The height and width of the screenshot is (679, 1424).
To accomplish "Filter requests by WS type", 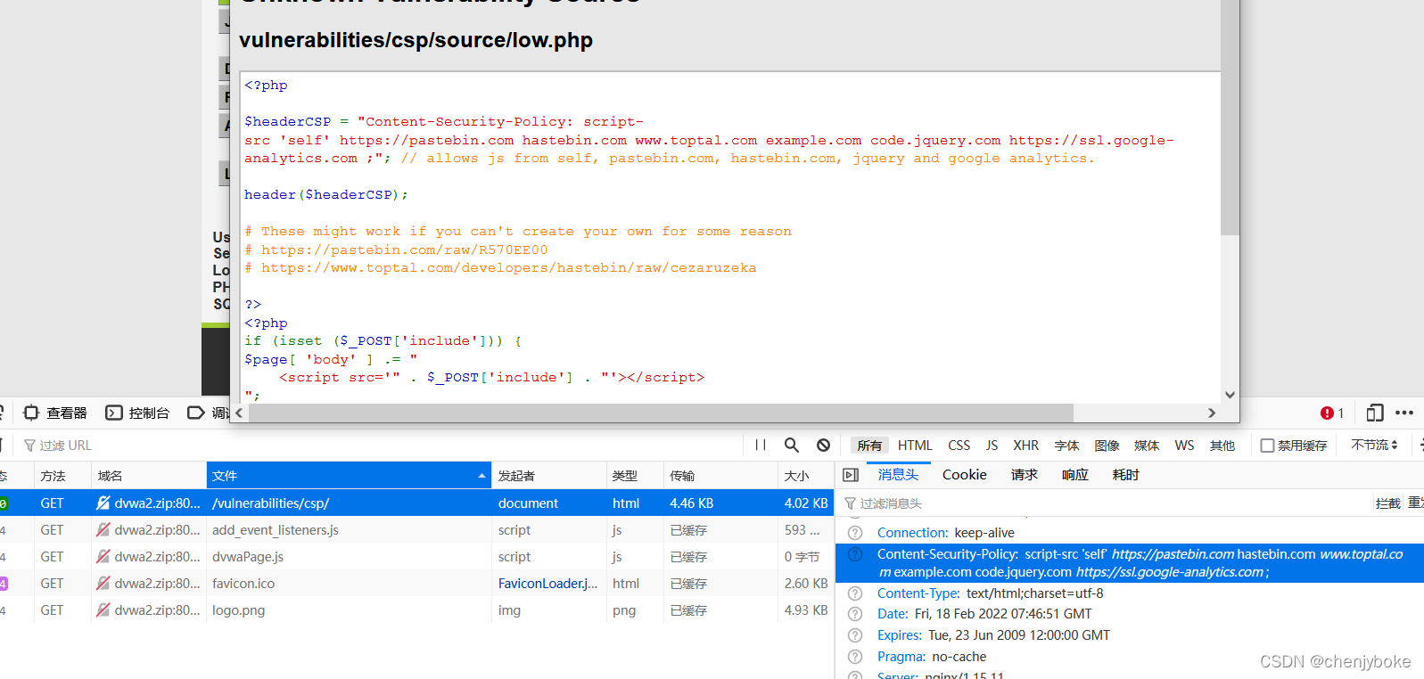I will 1184,446.
